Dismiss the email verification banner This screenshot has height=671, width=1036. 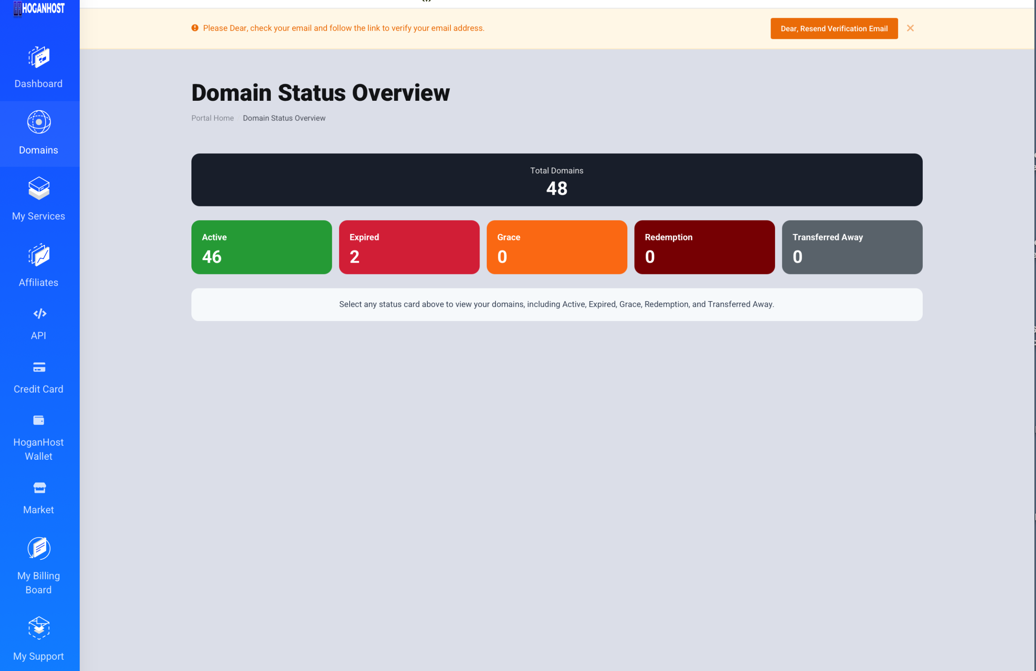[910, 28]
